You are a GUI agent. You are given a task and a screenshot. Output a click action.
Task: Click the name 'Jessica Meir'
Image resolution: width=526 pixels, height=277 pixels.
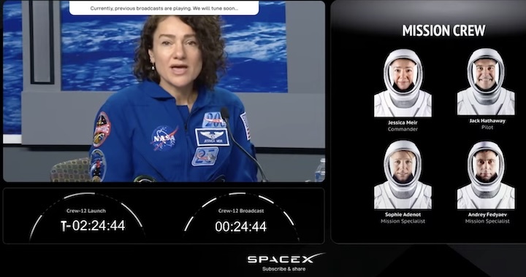pos(403,122)
